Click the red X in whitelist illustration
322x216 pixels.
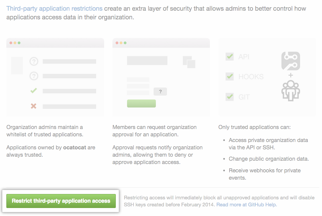point(34,106)
